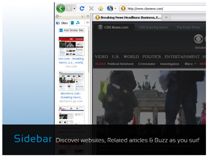This screenshot has width=208, height=156.
Task: Open CBS Evening News tab
Action: (153, 27)
